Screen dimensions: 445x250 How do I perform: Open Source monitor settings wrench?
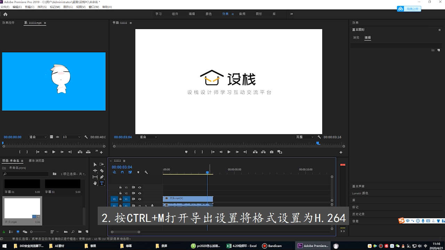pyautogui.click(x=86, y=137)
